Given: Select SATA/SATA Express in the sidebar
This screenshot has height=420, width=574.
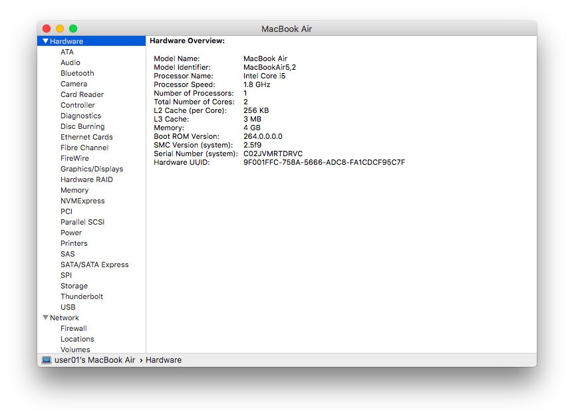Looking at the screenshot, I should [94, 264].
